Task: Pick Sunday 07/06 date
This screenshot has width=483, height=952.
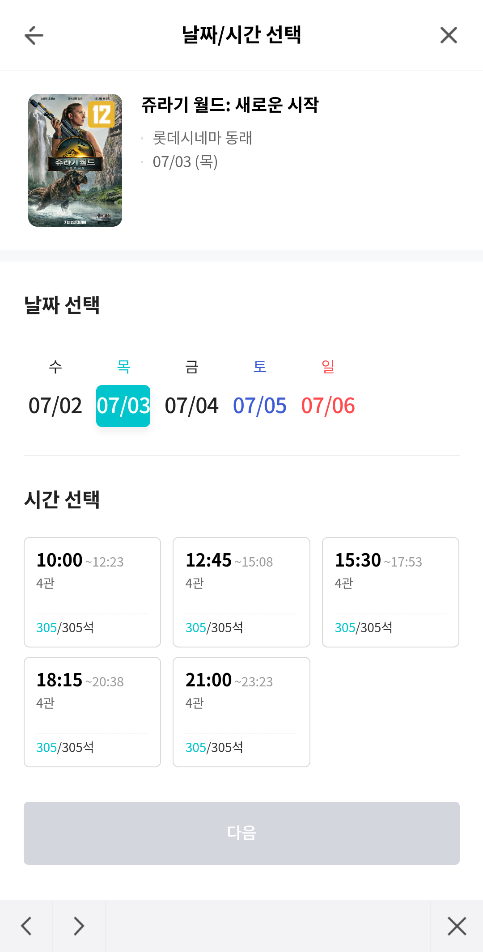Action: pos(328,393)
